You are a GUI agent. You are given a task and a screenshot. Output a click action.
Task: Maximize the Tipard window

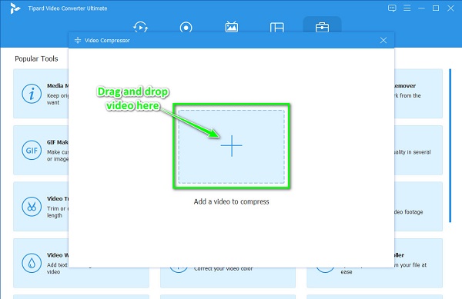pos(436,8)
